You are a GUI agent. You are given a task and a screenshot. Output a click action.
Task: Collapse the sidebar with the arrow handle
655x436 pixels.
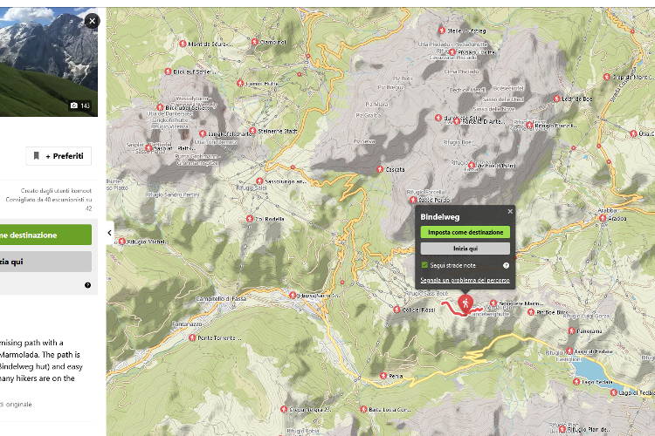pos(110,233)
